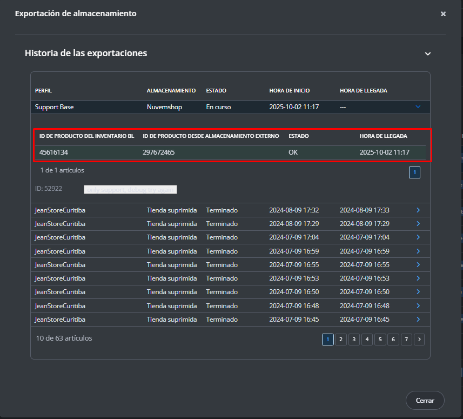Screen dimensions: 463x419
Task: Click the Cerrar button
Action: click(425, 401)
